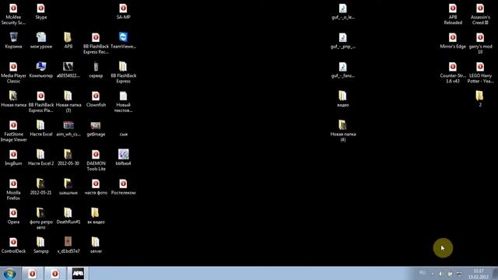Open the шашлык folder
This screenshot has height=280, width=498.
(x=68, y=187)
